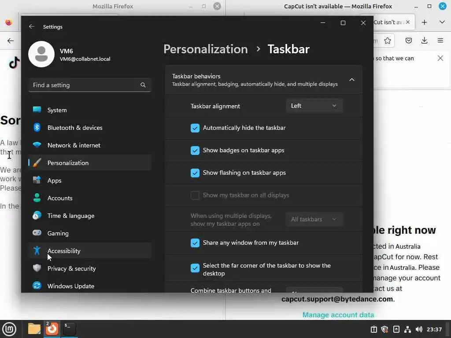The image size is (451, 338).
Task: Open the Combine taskbar buttons dropdown
Action: pos(314,290)
